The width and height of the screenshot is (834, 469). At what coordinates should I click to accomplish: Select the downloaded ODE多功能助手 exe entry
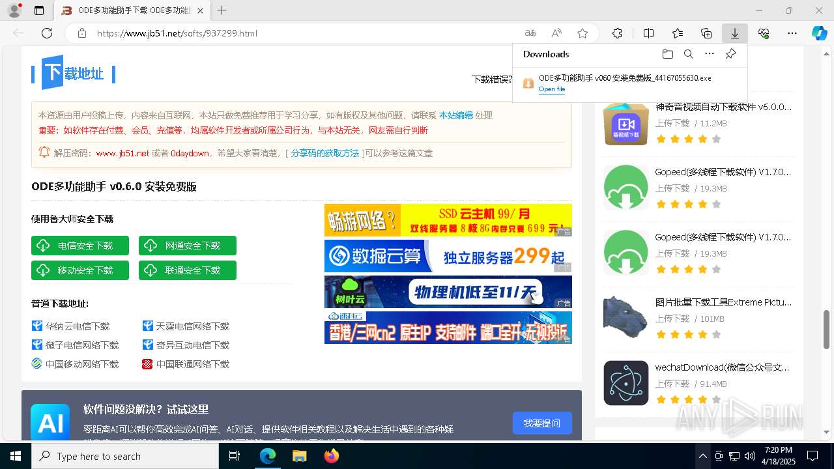tap(629, 83)
